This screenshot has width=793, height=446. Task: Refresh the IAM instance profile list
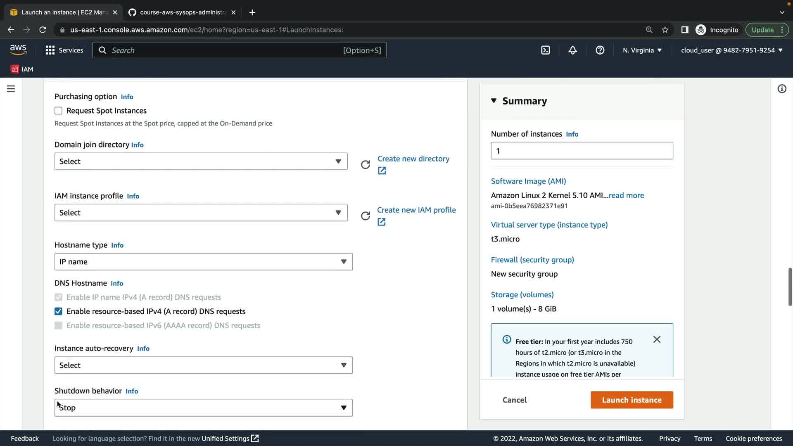[x=365, y=216]
